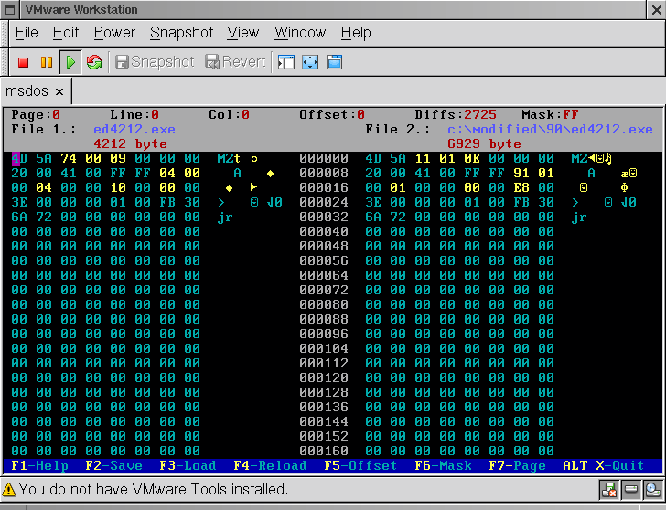Viewport: 666px width, 510px height.
Task: Click the full screen mode icon
Action: pos(310,62)
